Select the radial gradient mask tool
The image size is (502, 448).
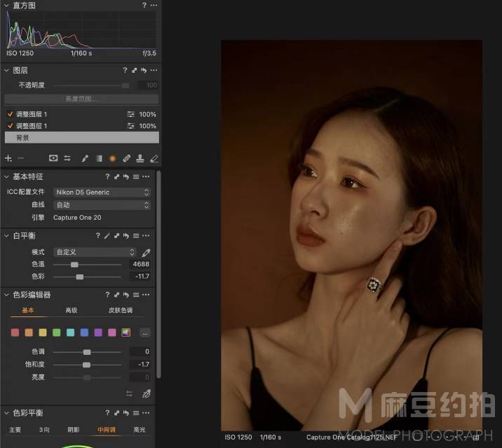tap(112, 158)
